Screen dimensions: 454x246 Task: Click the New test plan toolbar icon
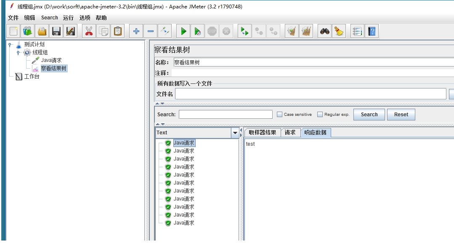click(x=13, y=31)
